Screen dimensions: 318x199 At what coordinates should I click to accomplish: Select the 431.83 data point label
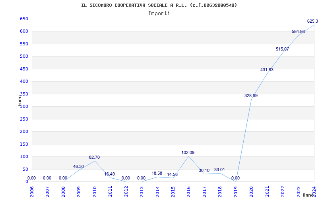click(x=267, y=70)
